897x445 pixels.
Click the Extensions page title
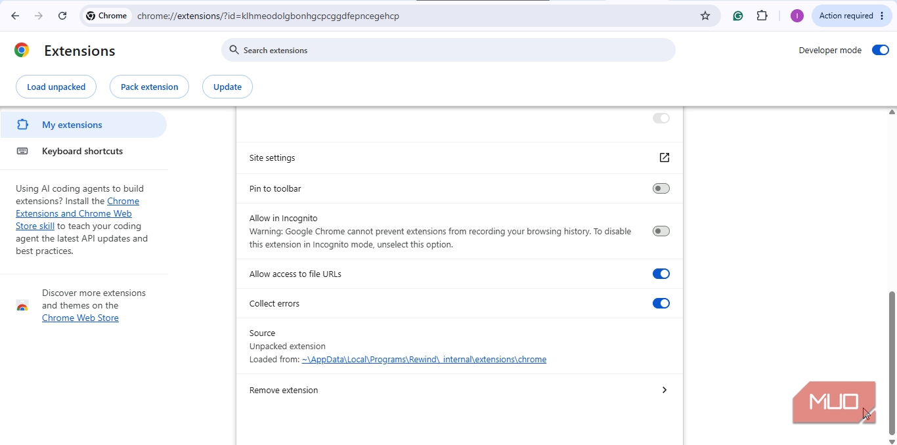[79, 51]
